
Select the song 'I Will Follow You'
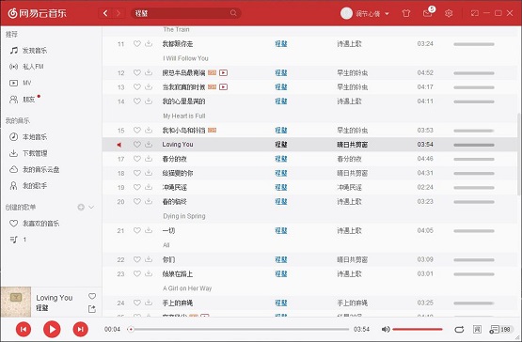[186, 58]
